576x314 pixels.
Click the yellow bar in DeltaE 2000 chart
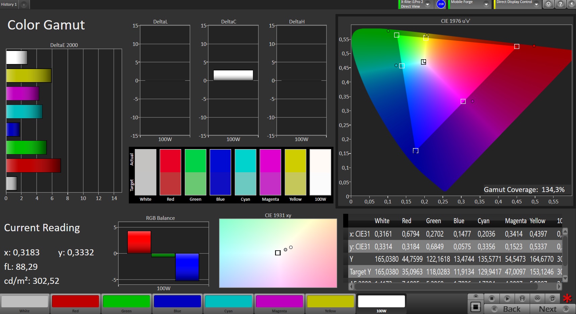click(x=29, y=75)
